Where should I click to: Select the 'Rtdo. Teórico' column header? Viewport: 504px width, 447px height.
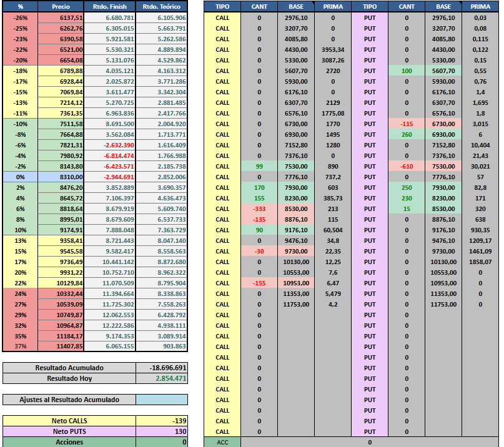click(x=161, y=6)
